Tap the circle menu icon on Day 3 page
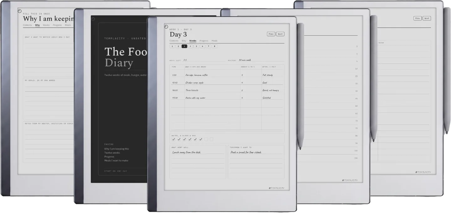451x213 pixels. (166, 27)
